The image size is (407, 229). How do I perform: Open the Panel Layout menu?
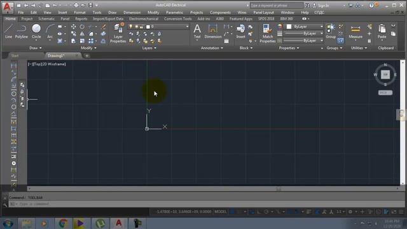click(x=263, y=13)
